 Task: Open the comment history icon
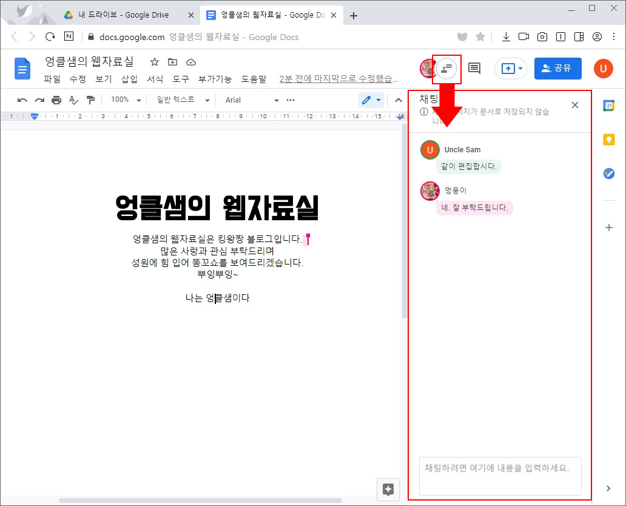474,69
